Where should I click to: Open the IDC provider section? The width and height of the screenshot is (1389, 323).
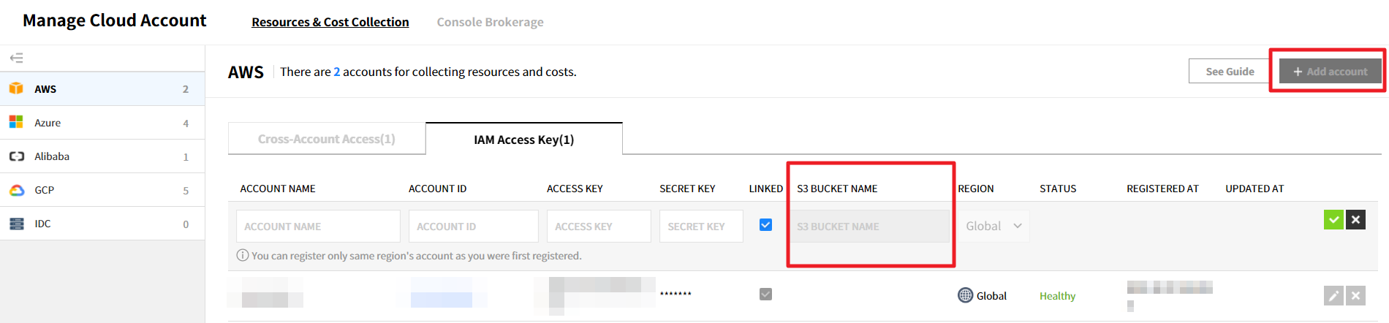pyautogui.click(x=42, y=224)
